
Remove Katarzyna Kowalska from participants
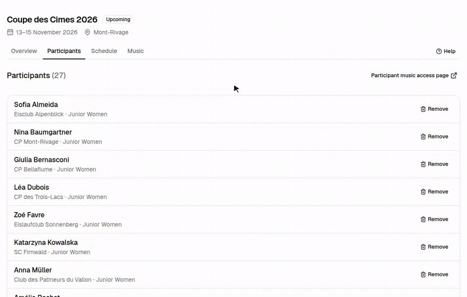pyautogui.click(x=434, y=247)
